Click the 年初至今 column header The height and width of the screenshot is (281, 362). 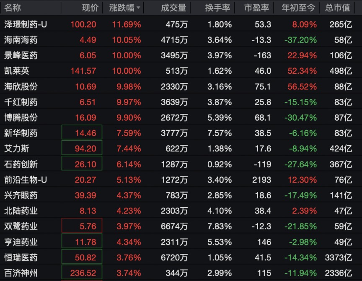pyautogui.click(x=298, y=8)
